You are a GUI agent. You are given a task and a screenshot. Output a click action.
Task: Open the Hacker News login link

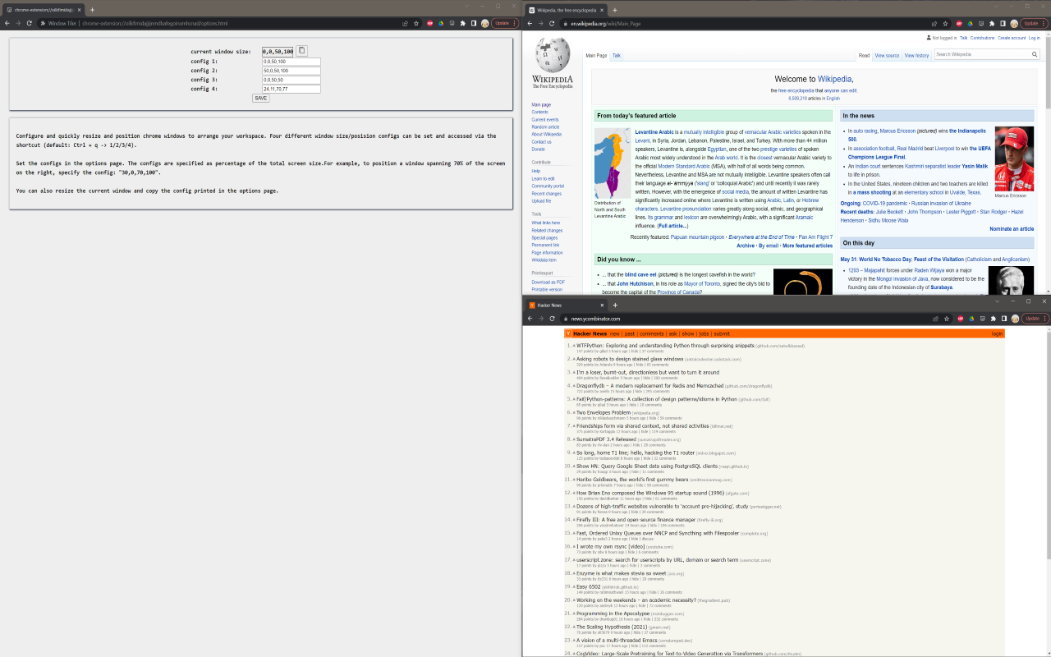[997, 333]
